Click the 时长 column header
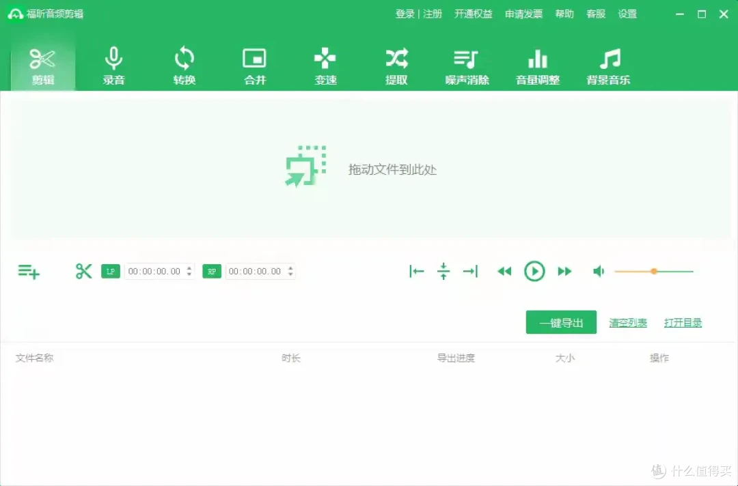This screenshot has height=486, width=738. pyautogui.click(x=291, y=358)
